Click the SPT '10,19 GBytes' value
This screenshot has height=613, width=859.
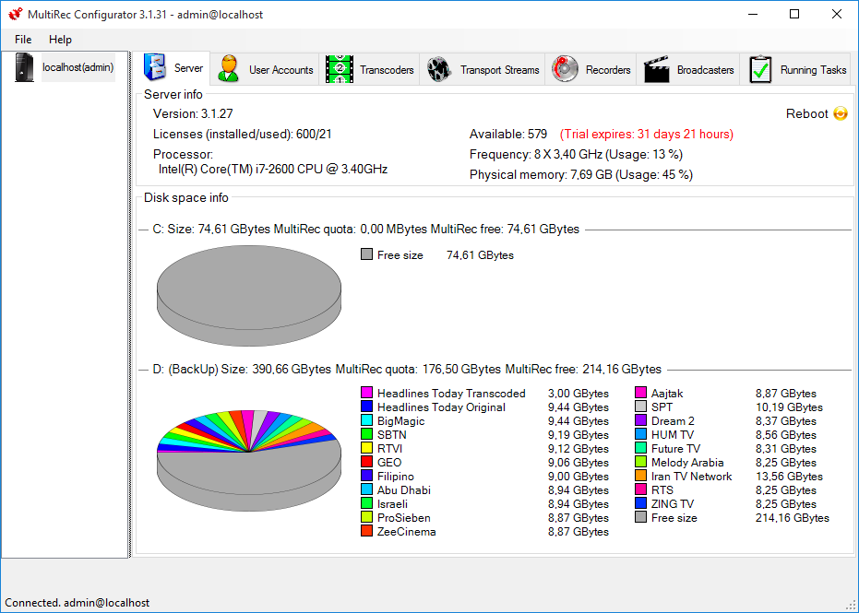click(789, 407)
